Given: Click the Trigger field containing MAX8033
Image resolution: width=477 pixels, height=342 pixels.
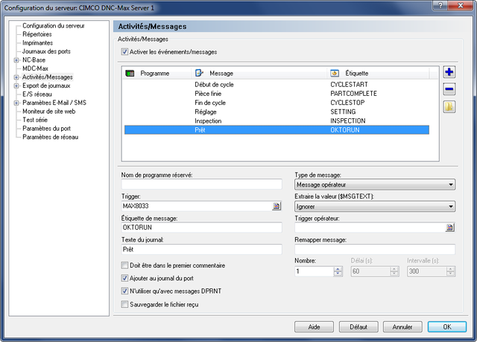Looking at the screenshot, I should (196, 206).
